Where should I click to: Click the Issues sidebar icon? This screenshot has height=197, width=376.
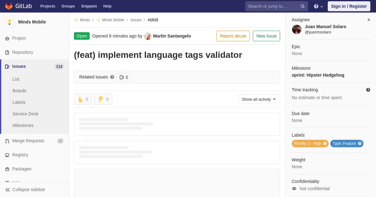pos(7,67)
